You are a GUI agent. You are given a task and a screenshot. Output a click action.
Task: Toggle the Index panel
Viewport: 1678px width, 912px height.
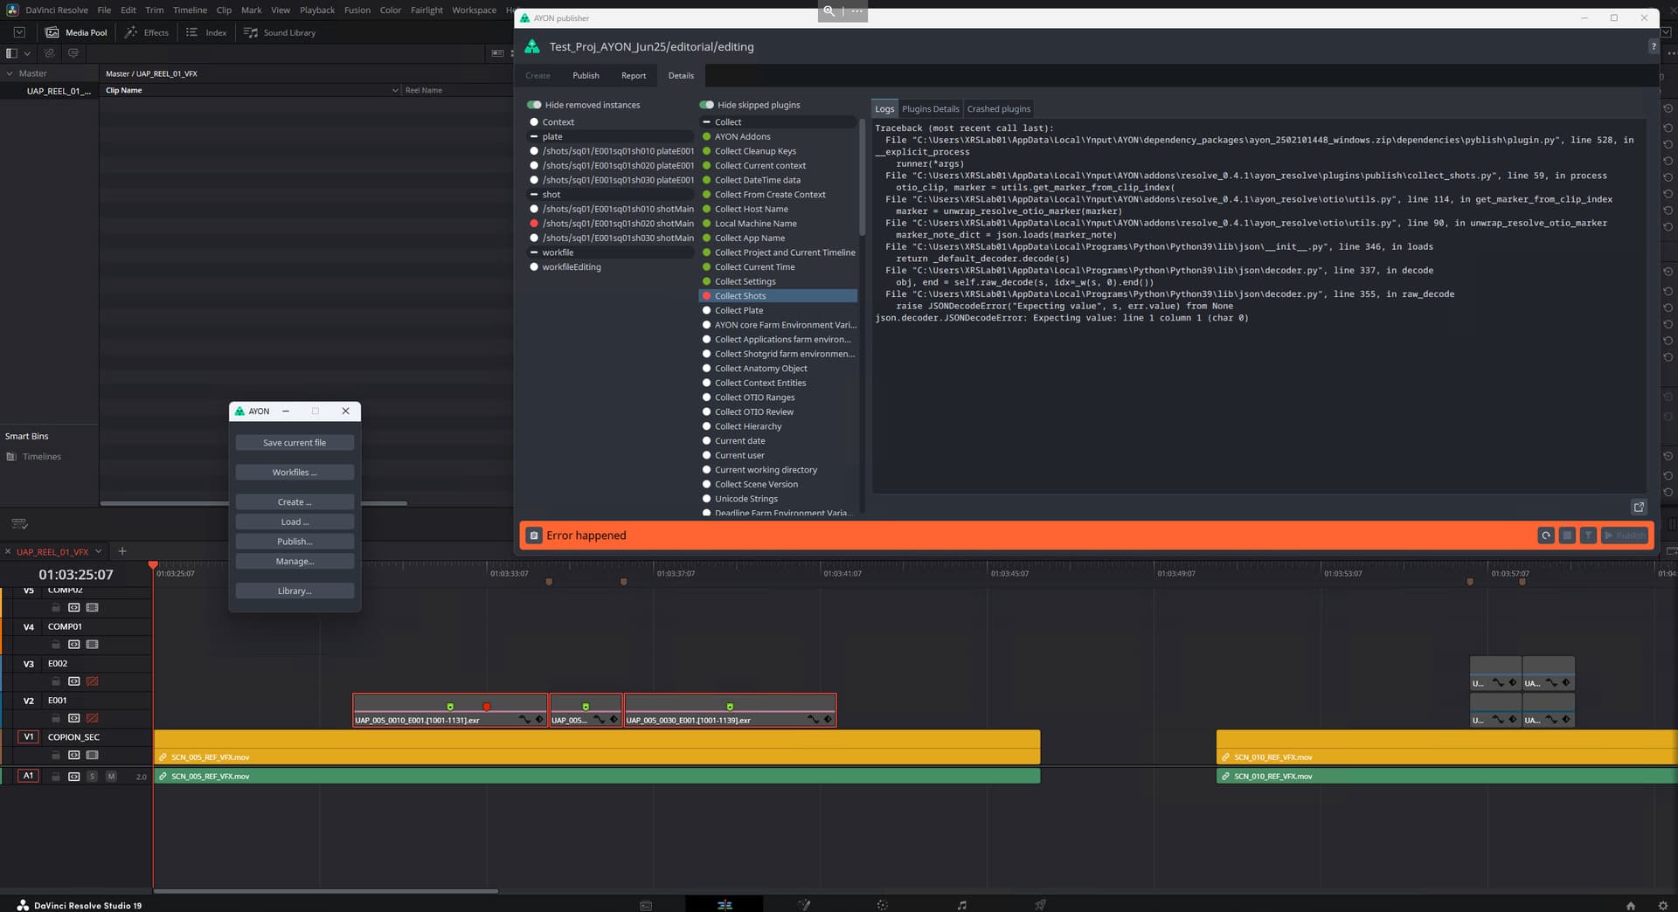point(206,32)
